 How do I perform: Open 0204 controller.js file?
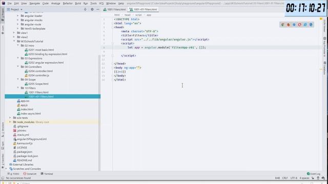tap(37, 75)
